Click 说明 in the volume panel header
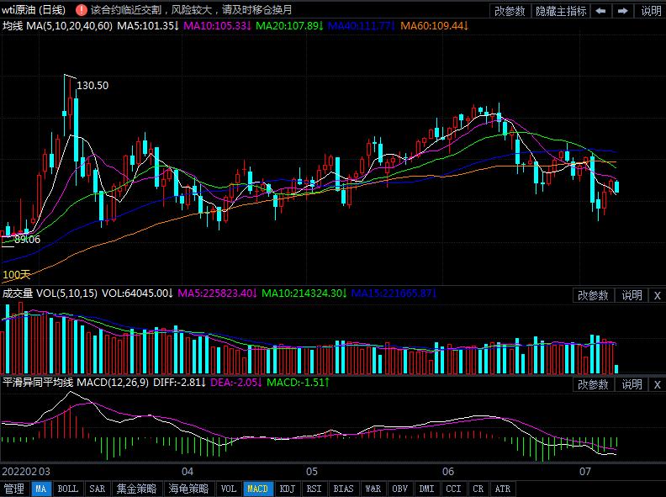The width and height of the screenshot is (666, 497). (x=632, y=295)
